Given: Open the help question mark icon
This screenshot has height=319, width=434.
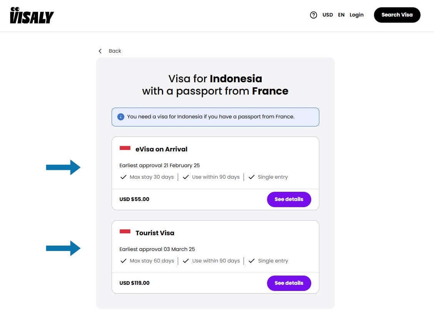Looking at the screenshot, I should [314, 15].
